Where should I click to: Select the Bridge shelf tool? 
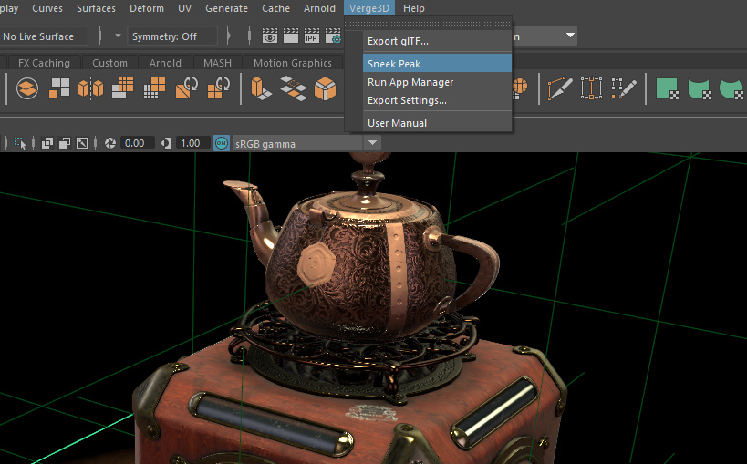[x=294, y=88]
